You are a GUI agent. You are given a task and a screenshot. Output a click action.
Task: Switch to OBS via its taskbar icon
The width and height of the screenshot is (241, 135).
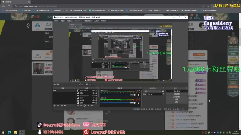[22, 132]
